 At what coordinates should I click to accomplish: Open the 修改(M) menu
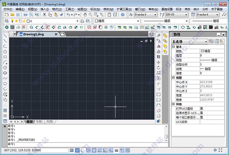tap(108, 9)
